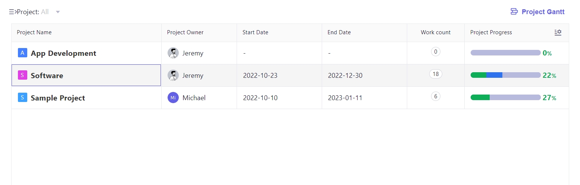Click Jeremy's avatar in Software row
Screen dimensions: 580x185
point(173,75)
